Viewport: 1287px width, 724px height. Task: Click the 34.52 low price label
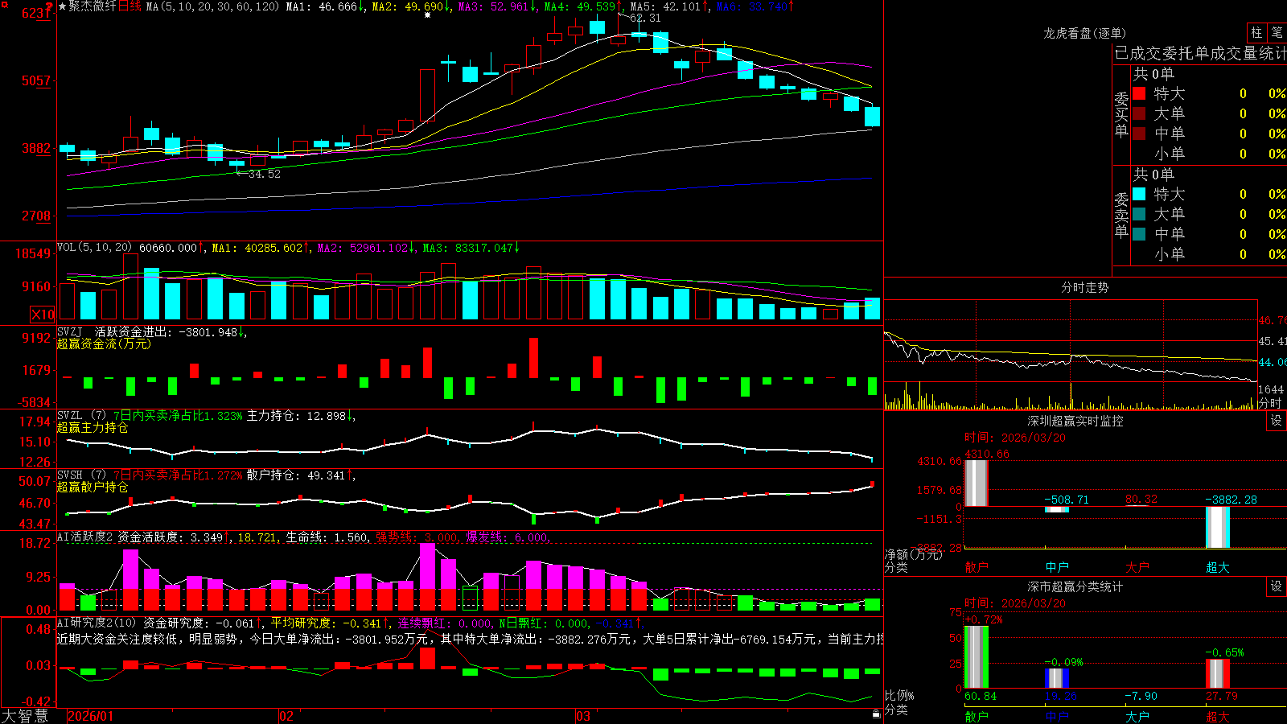265,174
